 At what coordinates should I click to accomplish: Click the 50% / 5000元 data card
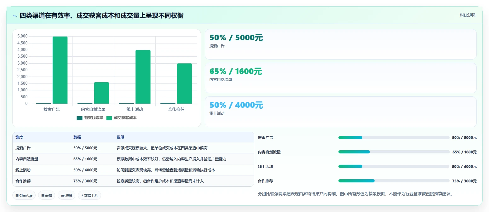[x=341, y=44]
